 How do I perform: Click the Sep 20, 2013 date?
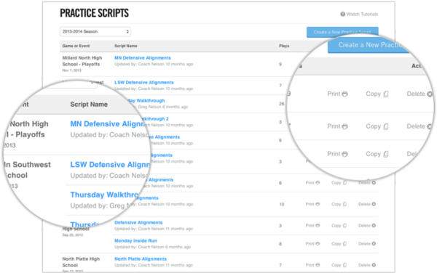[72, 235]
